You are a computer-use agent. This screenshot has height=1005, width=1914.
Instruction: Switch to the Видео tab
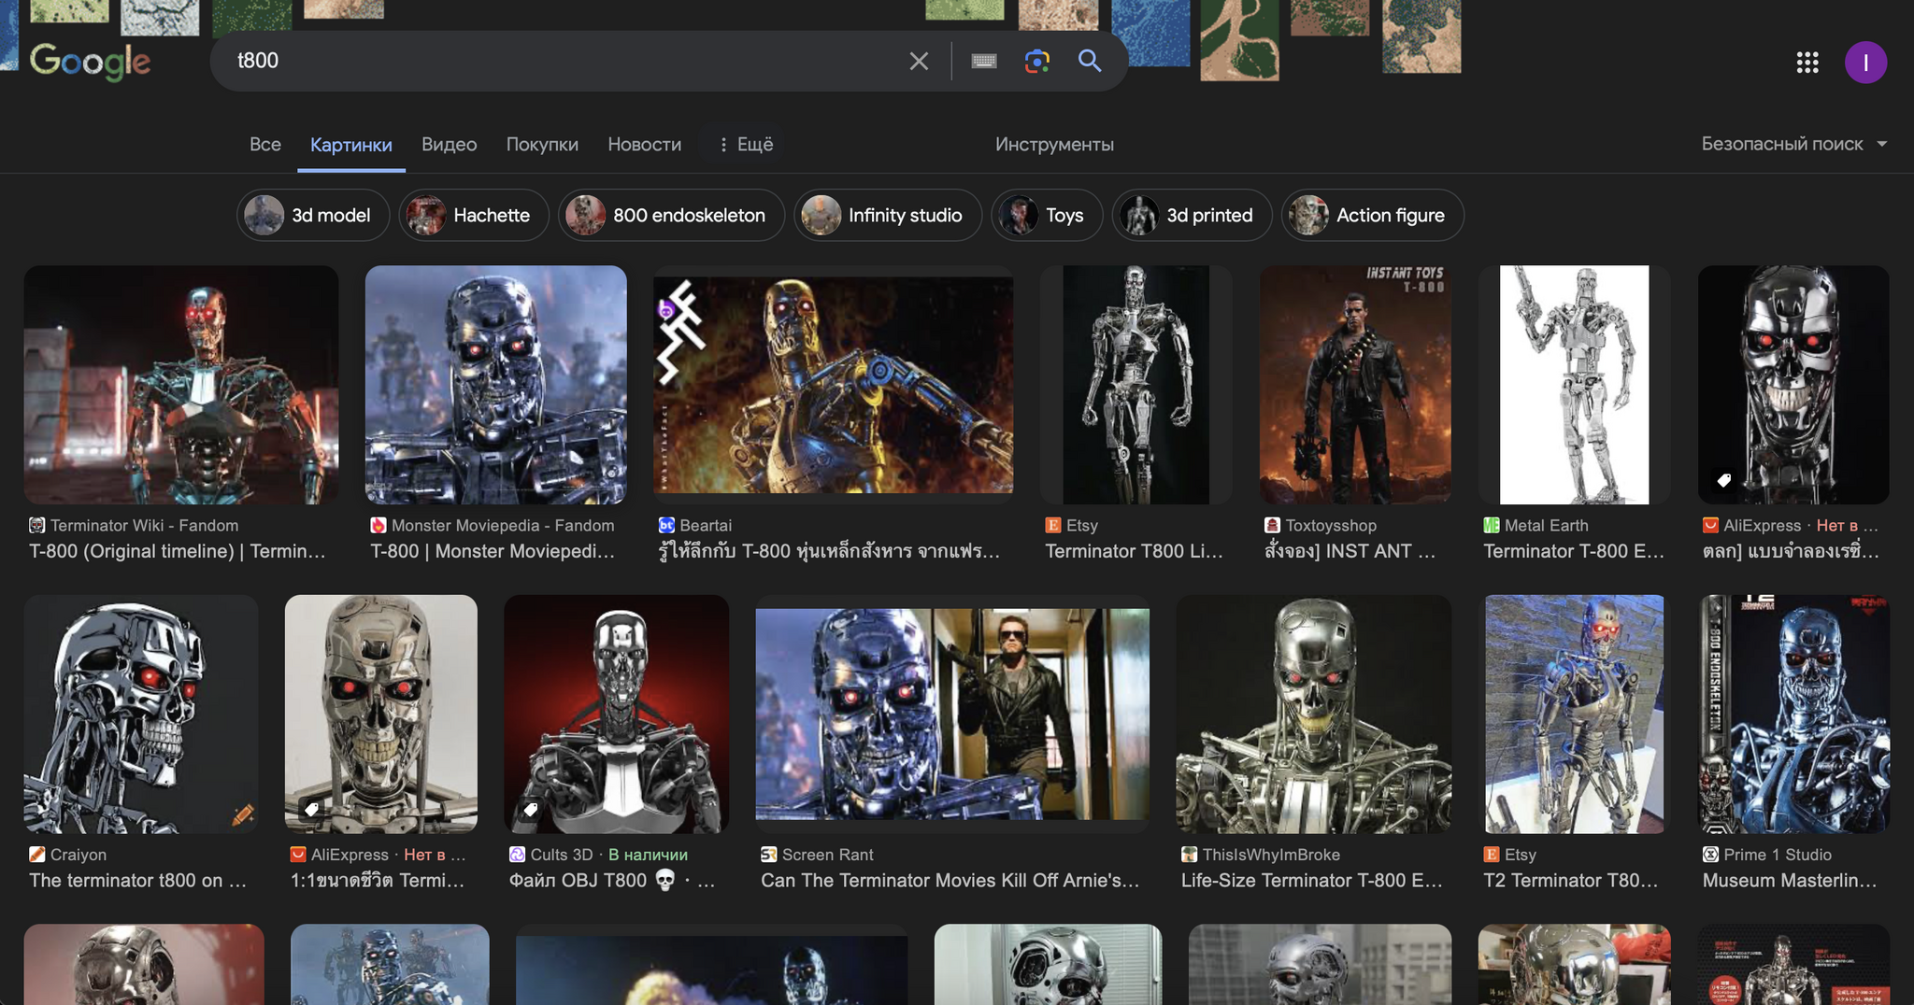[449, 145]
